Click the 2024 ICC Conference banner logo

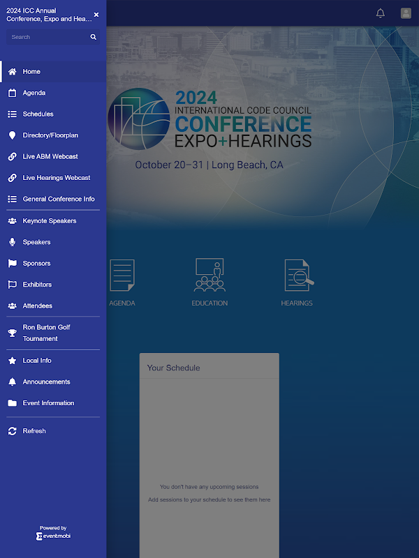(210, 119)
